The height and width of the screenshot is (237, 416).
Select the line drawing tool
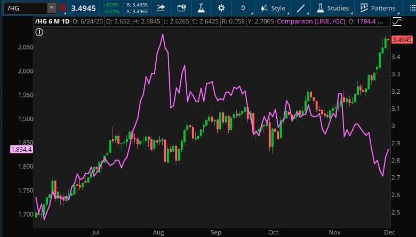click(x=301, y=8)
